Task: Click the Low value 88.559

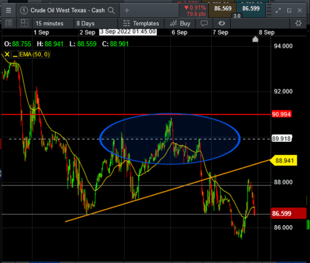Action: [87, 44]
